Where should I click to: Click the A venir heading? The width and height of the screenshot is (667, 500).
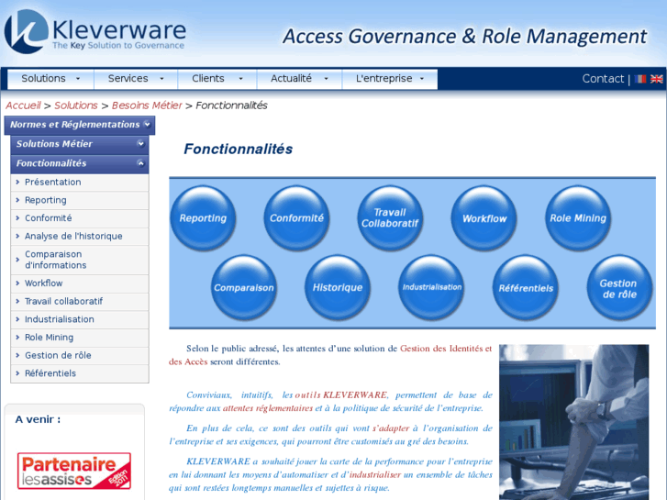click(38, 419)
